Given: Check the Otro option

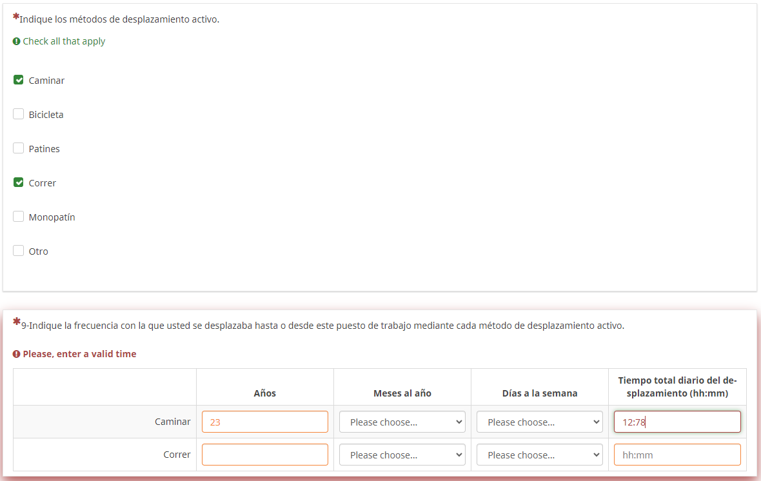Looking at the screenshot, I should click(19, 251).
